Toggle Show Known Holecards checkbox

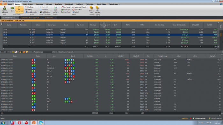tap(57, 52)
